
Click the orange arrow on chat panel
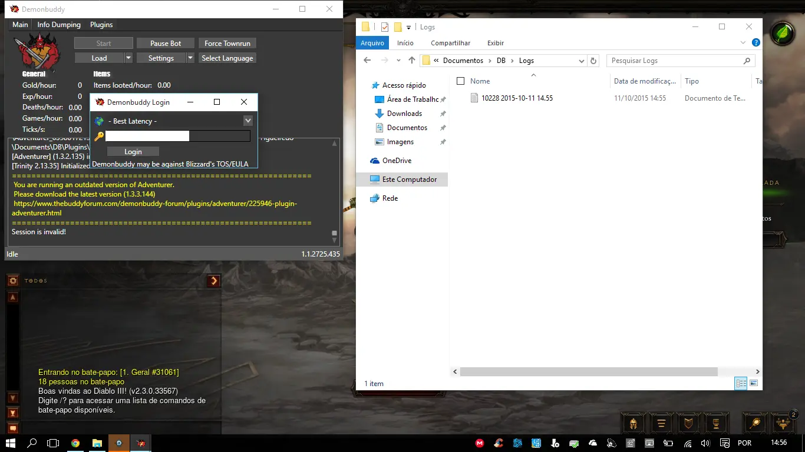pyautogui.click(x=214, y=281)
